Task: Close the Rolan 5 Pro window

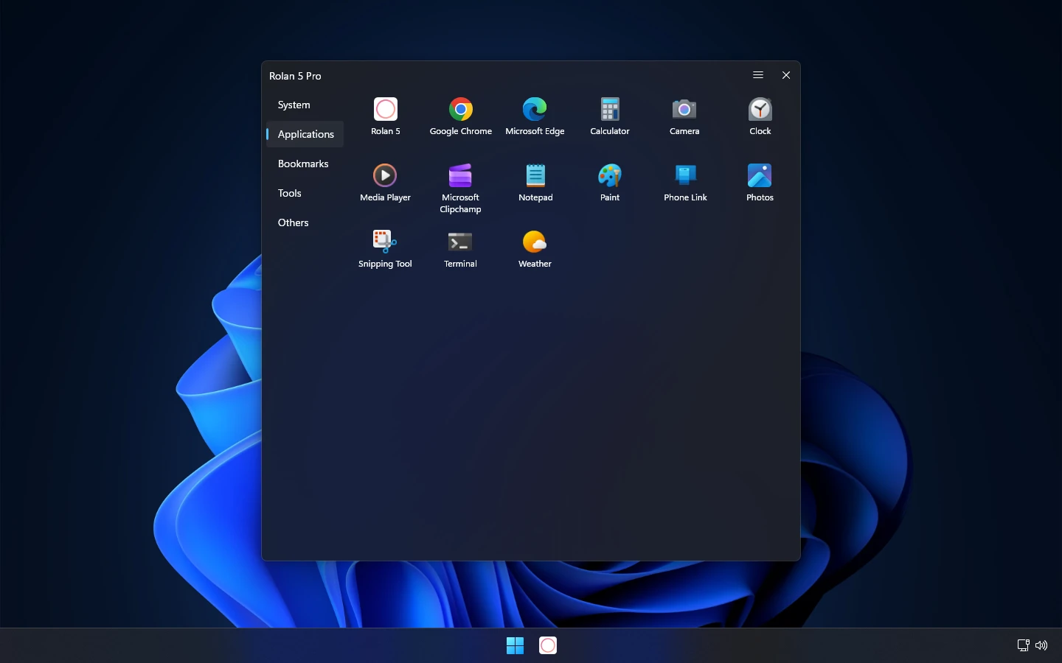Action: pyautogui.click(x=786, y=75)
